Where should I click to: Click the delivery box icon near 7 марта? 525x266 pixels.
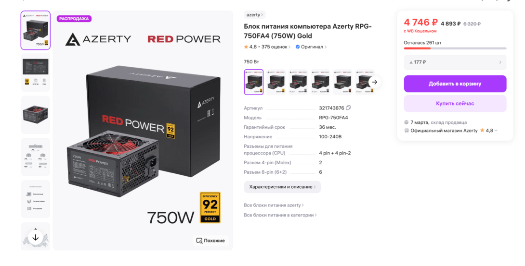point(407,122)
